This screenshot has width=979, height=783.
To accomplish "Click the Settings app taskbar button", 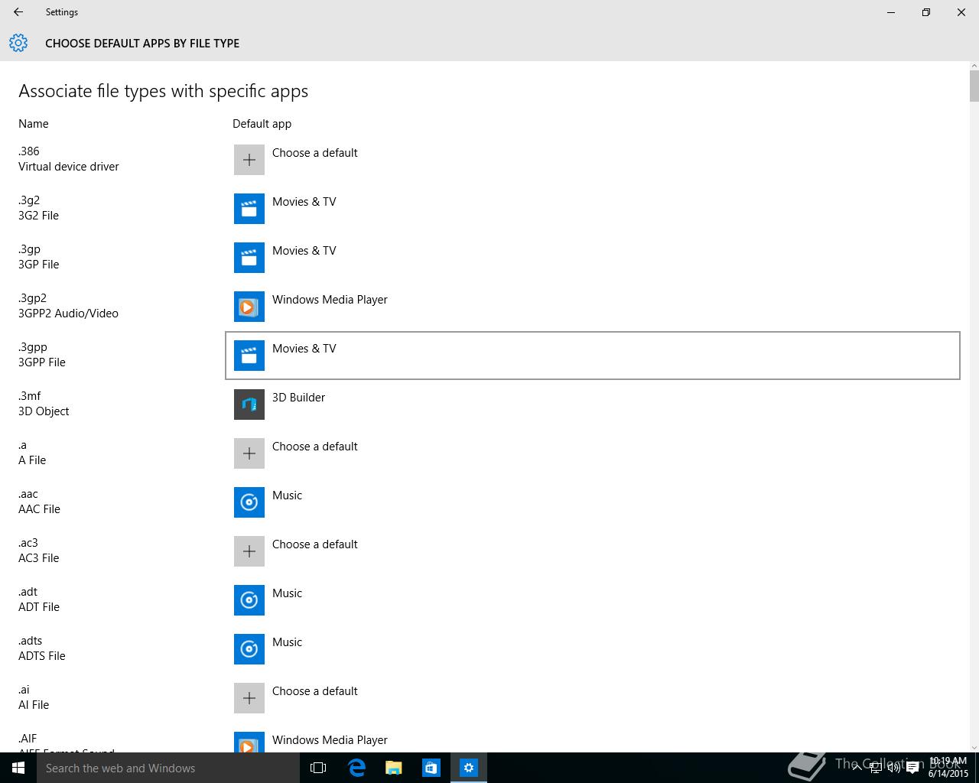I will tap(469, 768).
